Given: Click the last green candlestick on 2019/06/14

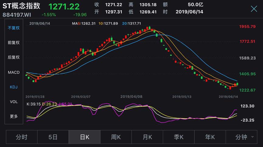Looking at the screenshot, I should (237, 84).
